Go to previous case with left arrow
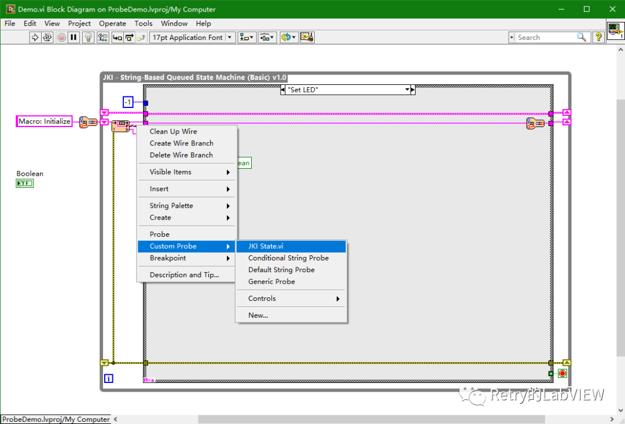Screen dimensions: 625x424 [x=282, y=90]
